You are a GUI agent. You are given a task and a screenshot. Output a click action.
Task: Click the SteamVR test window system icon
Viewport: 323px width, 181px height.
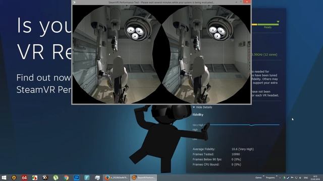[74, 3]
